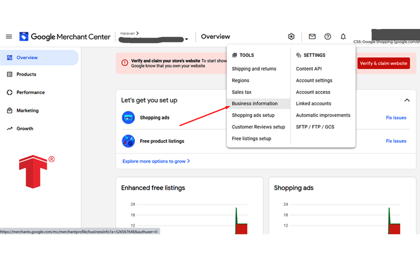420x280 pixels.
Task: Go to Marketing in the sidebar
Action: coord(28,111)
